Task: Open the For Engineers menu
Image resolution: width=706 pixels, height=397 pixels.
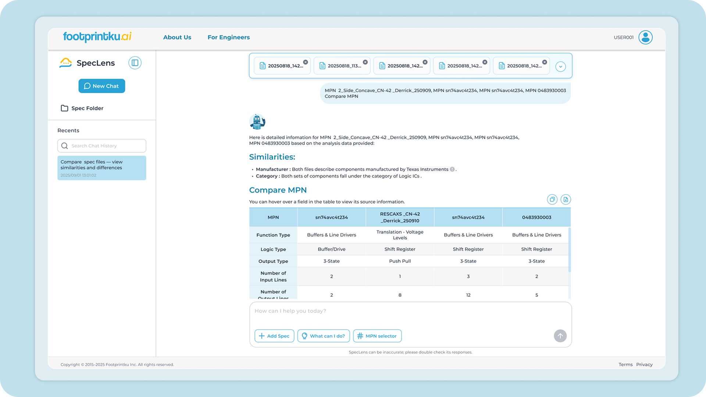Action: pyautogui.click(x=229, y=37)
